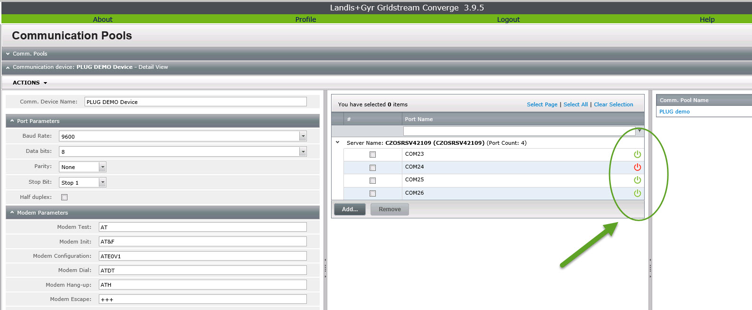752x310 pixels.
Task: Go to the Profile menu item
Action: [x=305, y=19]
